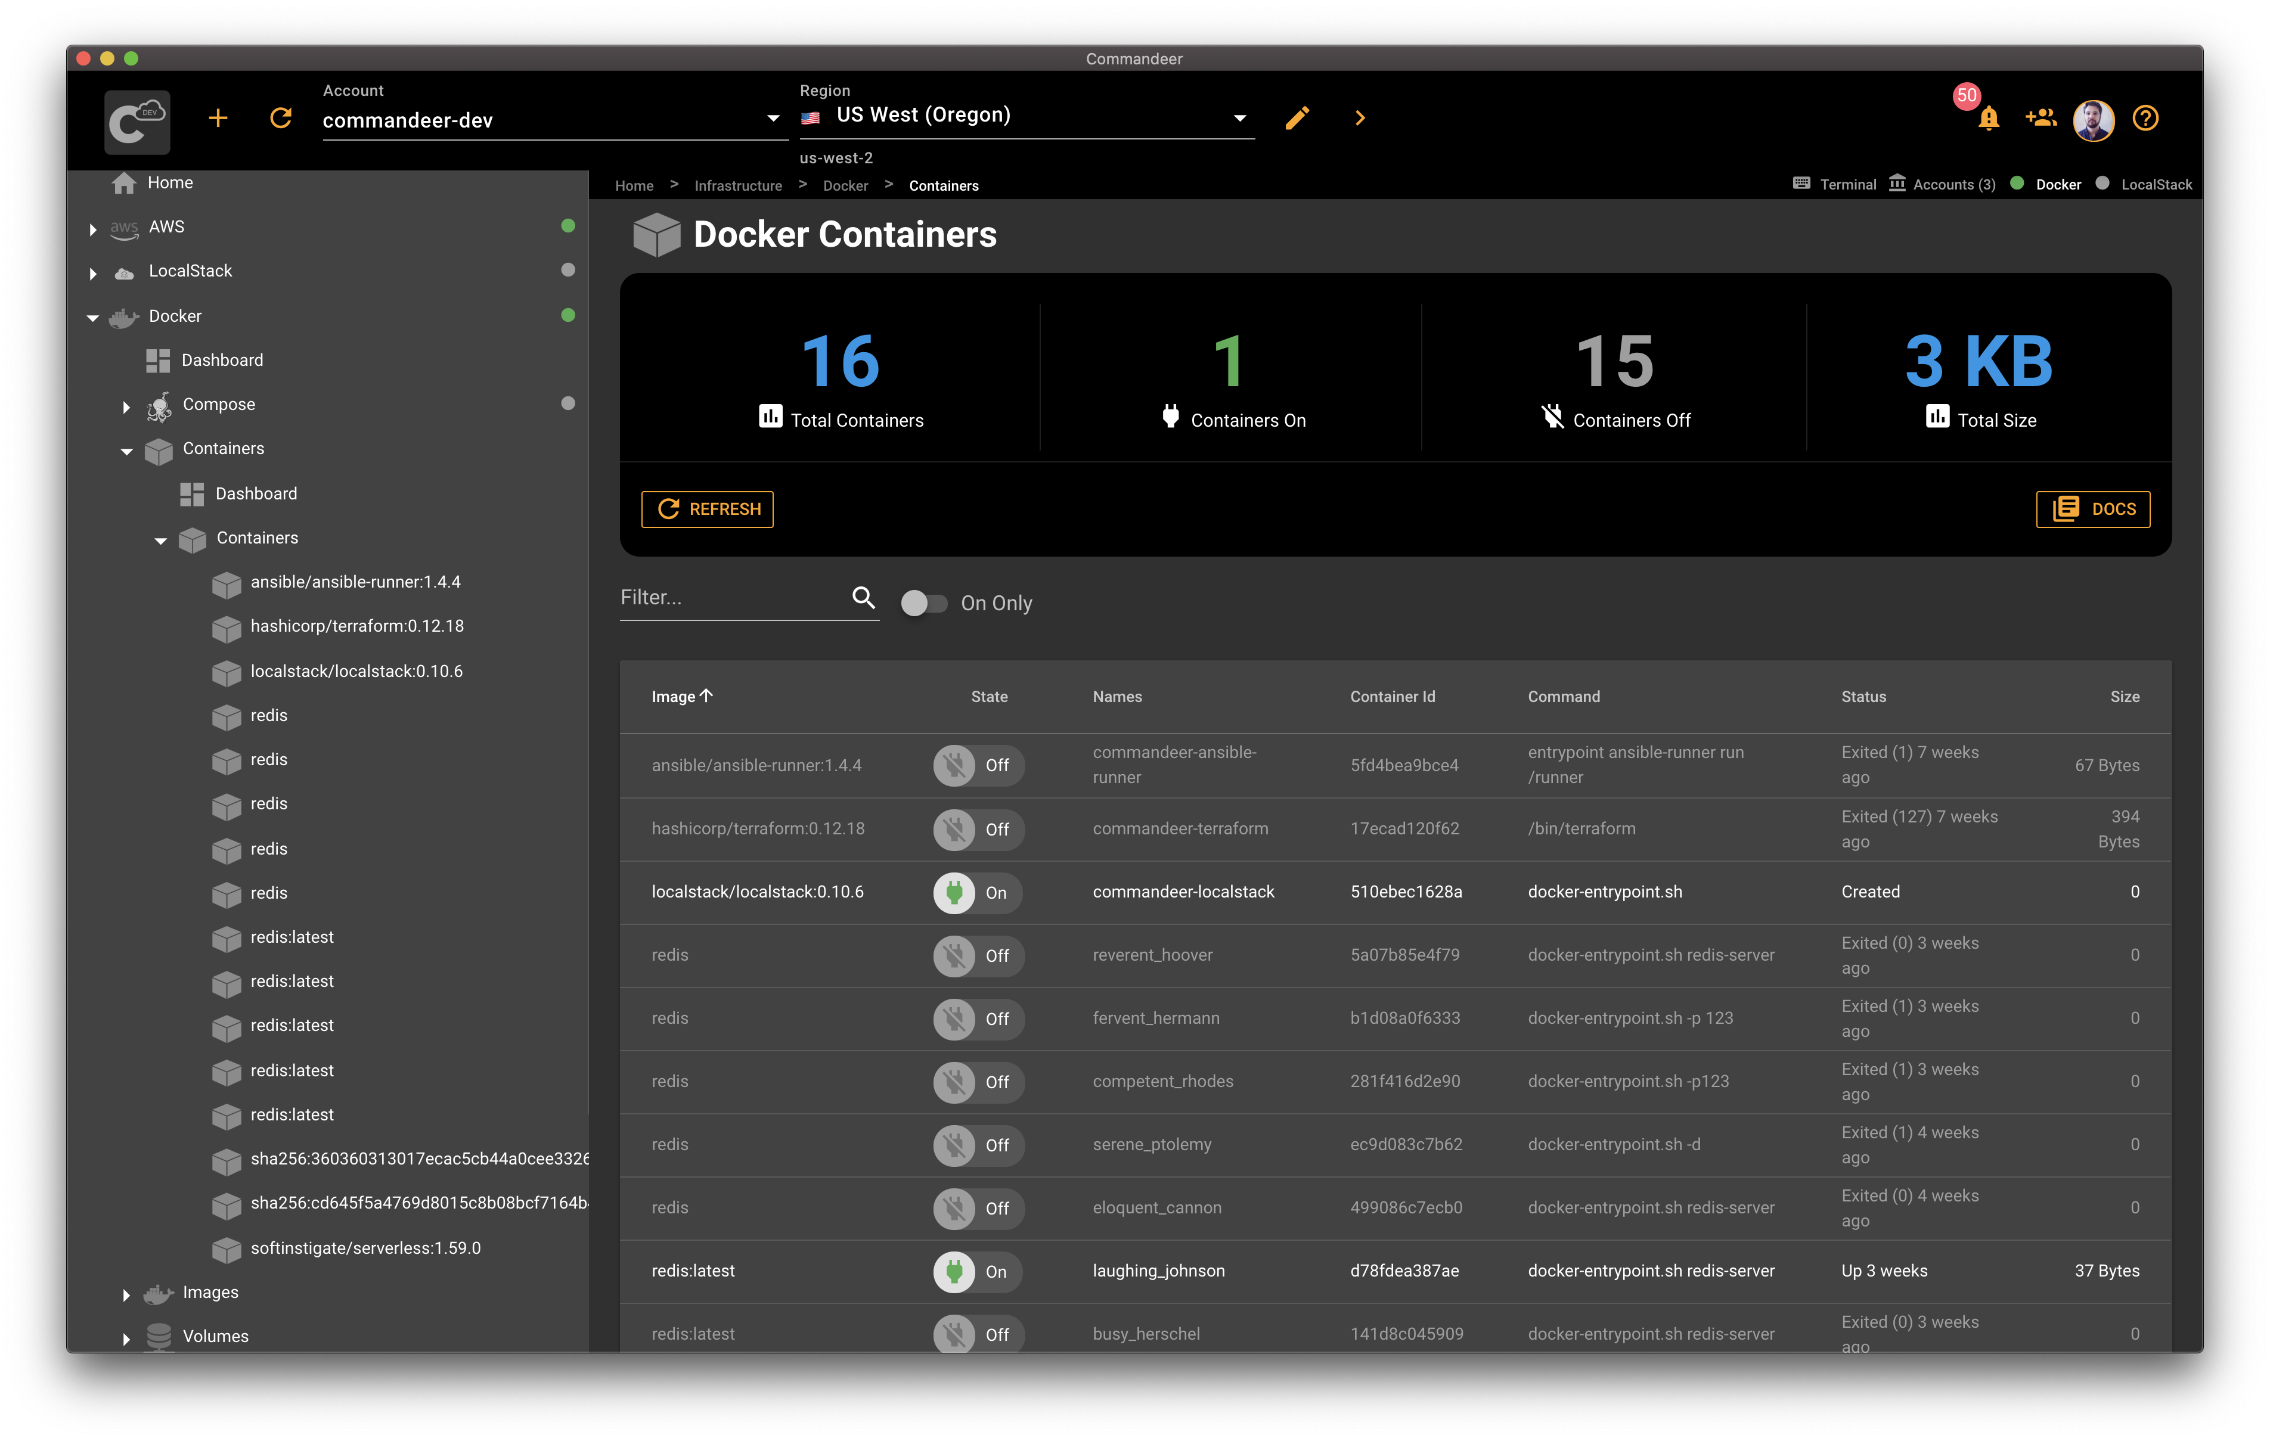Turn off commandeer-localstack container
This screenshot has height=1441, width=2270.
click(978, 893)
